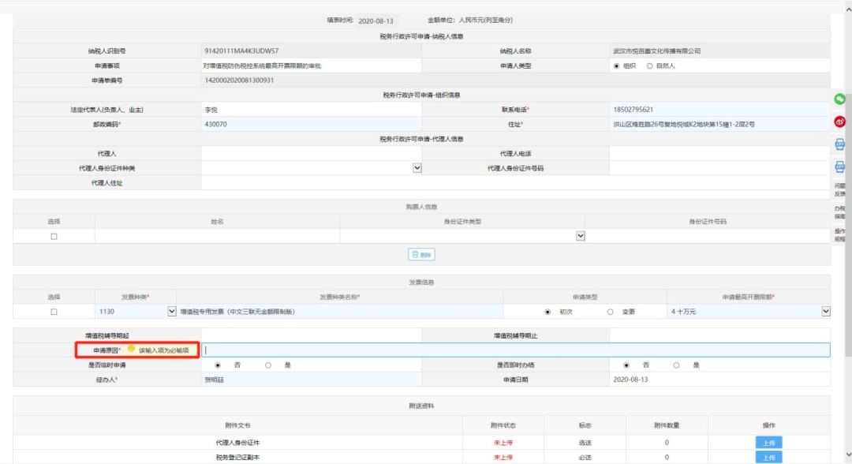This screenshot has width=852, height=464.
Task: Upload the 代理人身份证件 attachment
Action: [768, 443]
